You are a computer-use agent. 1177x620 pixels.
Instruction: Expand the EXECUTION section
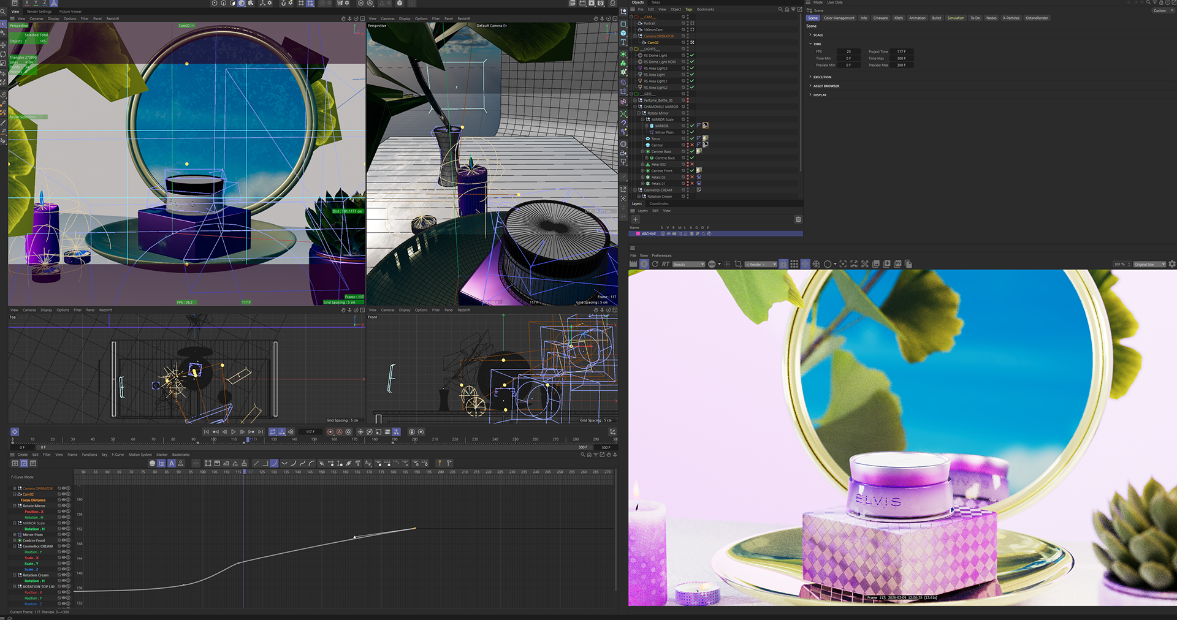[810, 77]
